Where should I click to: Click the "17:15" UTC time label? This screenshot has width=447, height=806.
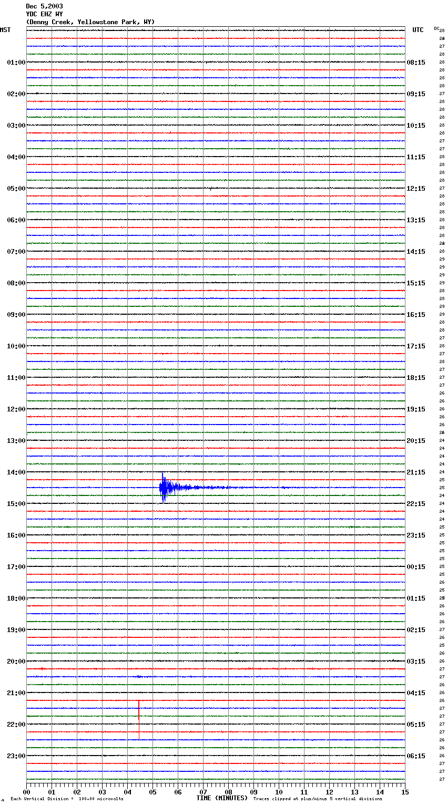click(416, 346)
